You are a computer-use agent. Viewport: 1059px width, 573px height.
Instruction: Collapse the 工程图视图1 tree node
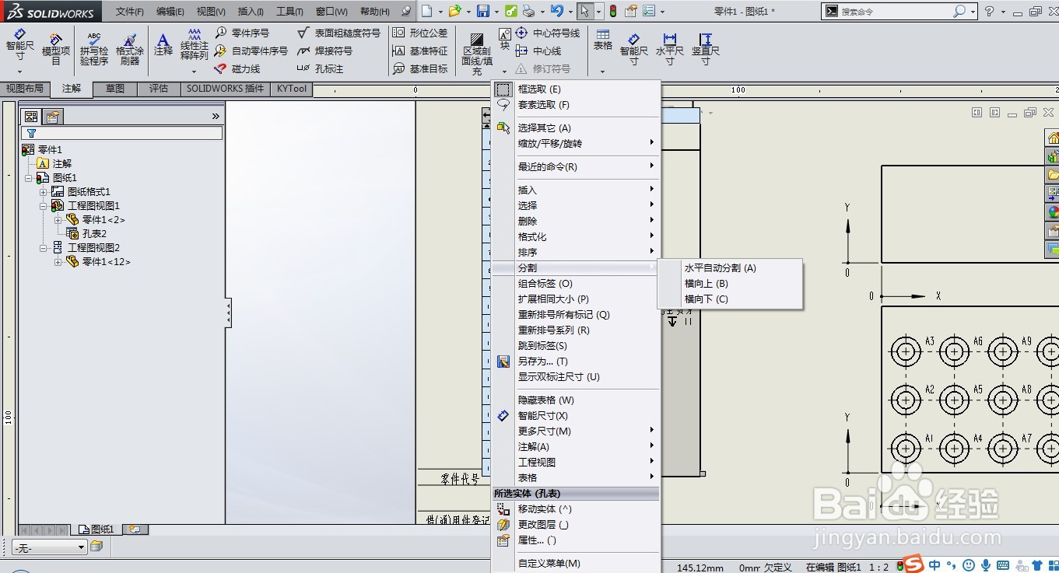tap(44, 206)
